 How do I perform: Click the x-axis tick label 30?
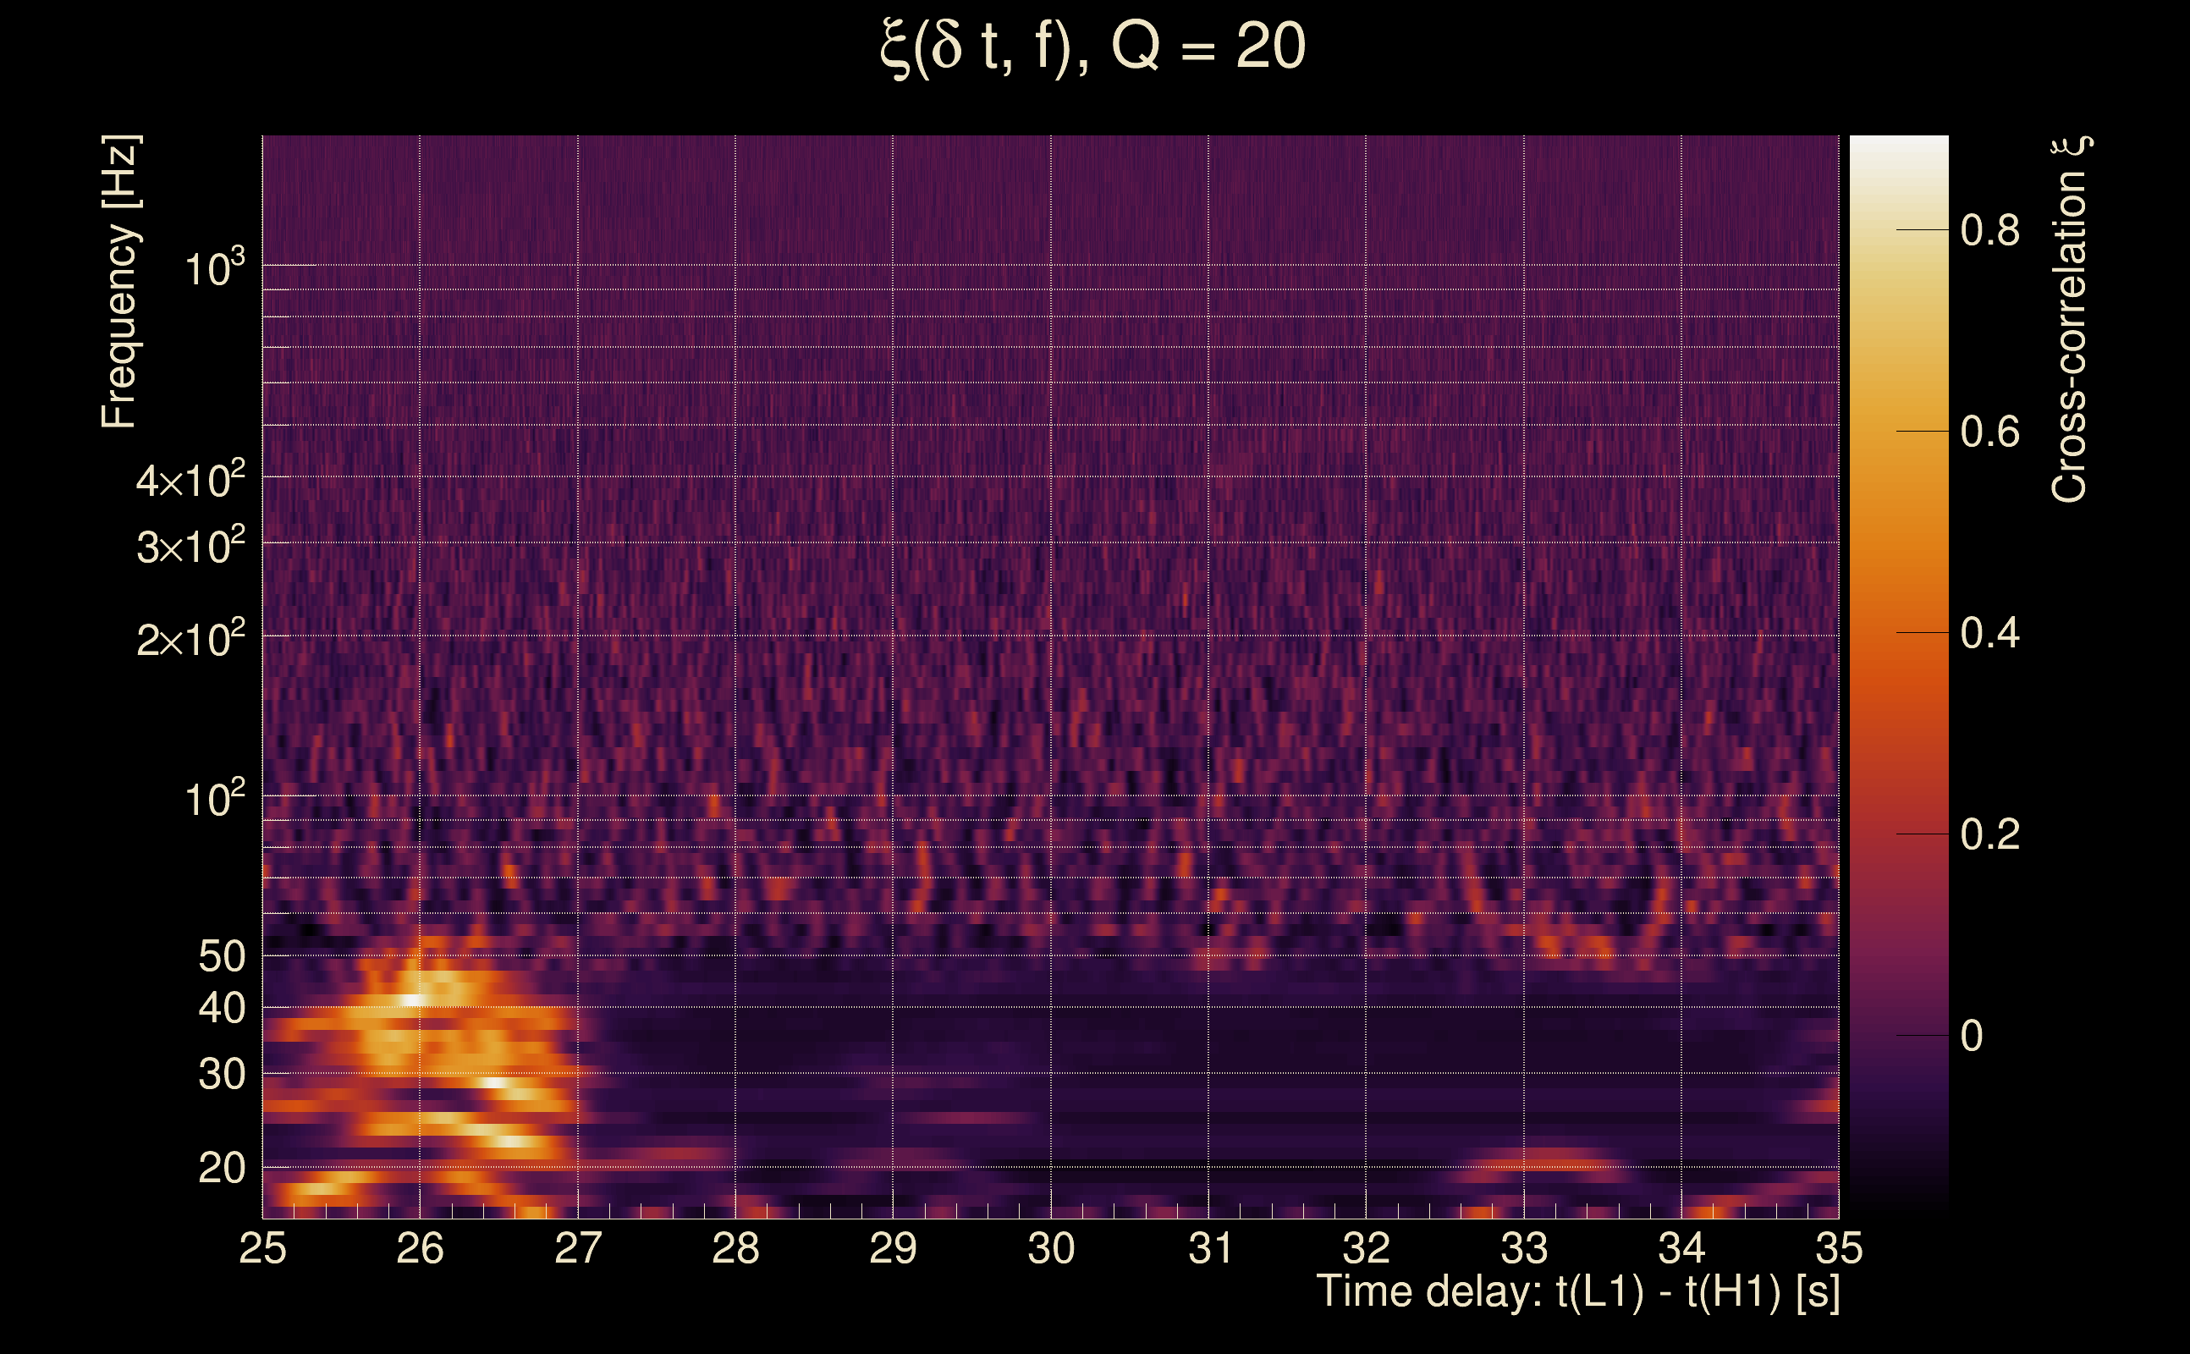[x=1051, y=1248]
